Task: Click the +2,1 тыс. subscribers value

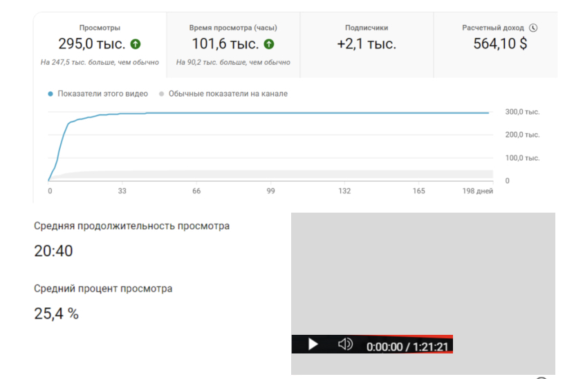Action: 367,44
